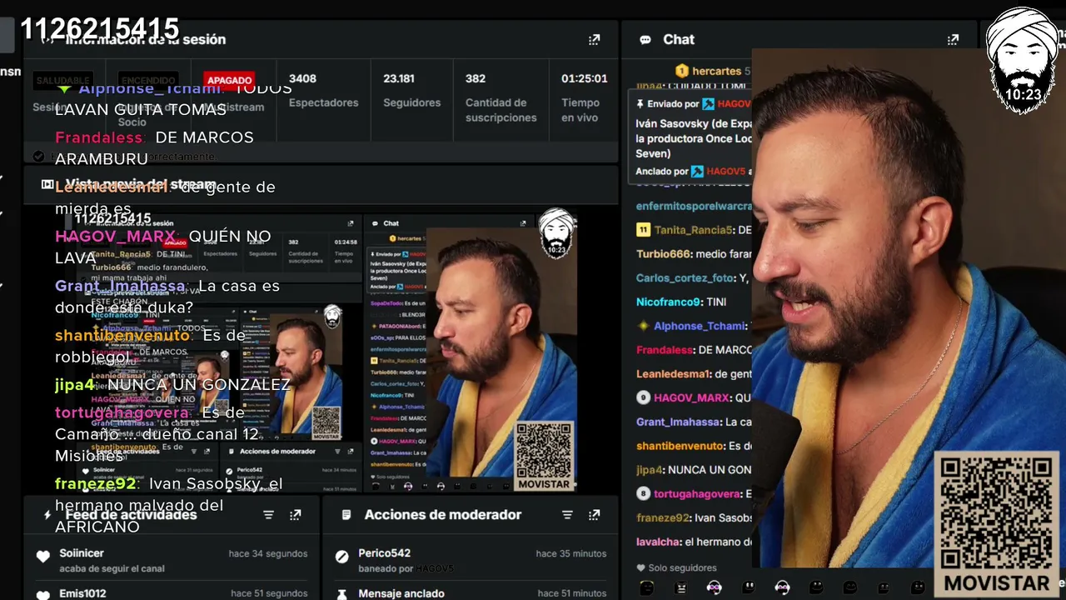The width and height of the screenshot is (1066, 600).
Task: Open Feed de actividades filter menu
Action: click(268, 515)
